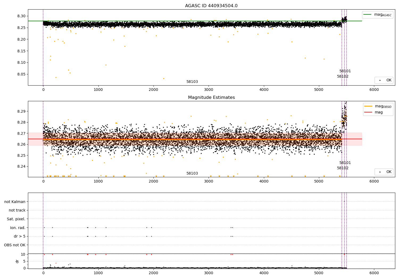The width and height of the screenshot is (399, 279).
Task: Click the 8.27 y-axis tick label
Action: click(22, 133)
